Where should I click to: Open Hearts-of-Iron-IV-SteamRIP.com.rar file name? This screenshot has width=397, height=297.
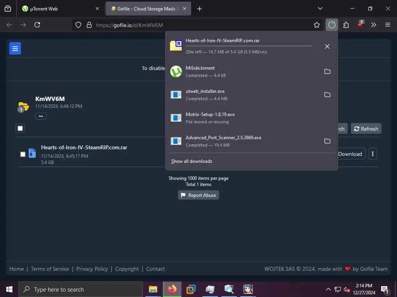click(84, 147)
